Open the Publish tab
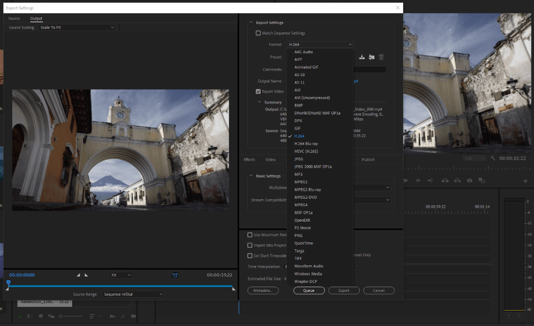Image resolution: width=534 pixels, height=326 pixels. pos(368,160)
